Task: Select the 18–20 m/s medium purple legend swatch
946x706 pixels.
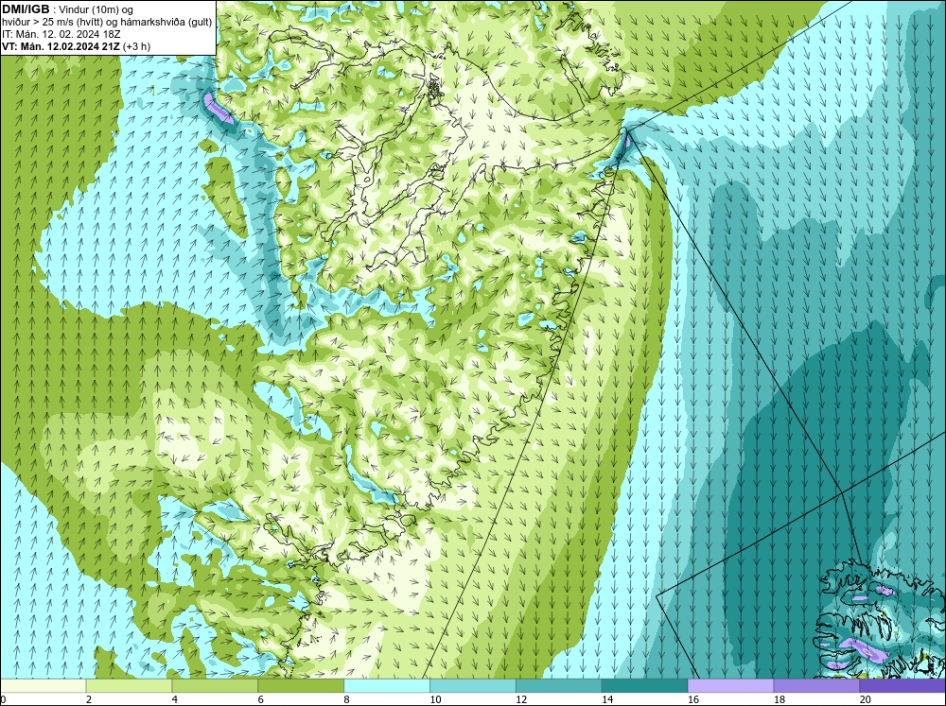Action: click(x=816, y=685)
